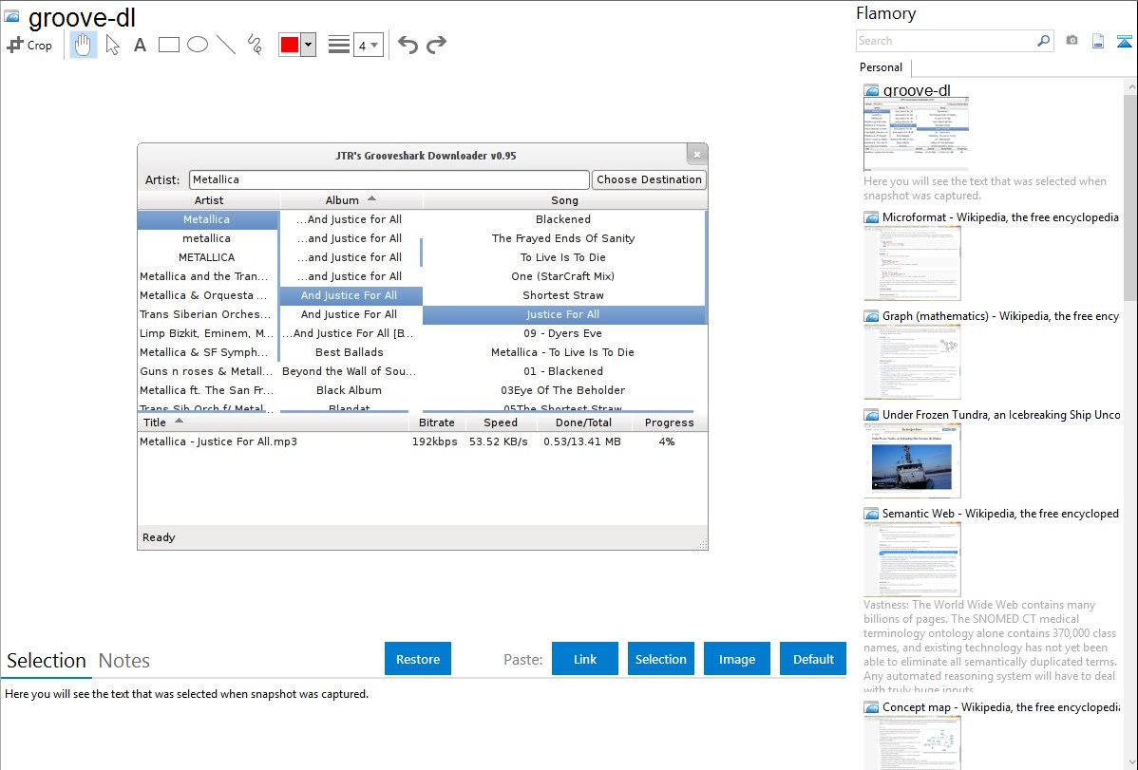The width and height of the screenshot is (1138, 770).
Task: Click the document page icon near search
Action: pyautogui.click(x=1098, y=41)
